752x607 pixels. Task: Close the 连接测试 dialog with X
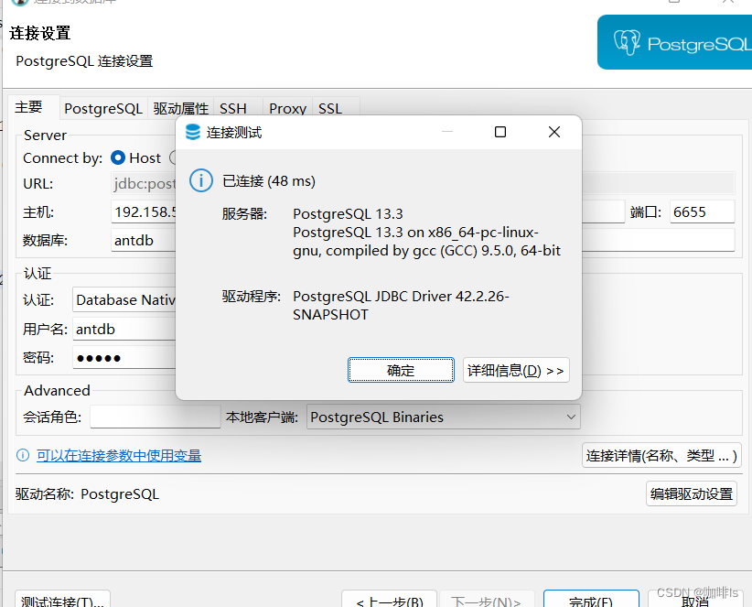(553, 132)
